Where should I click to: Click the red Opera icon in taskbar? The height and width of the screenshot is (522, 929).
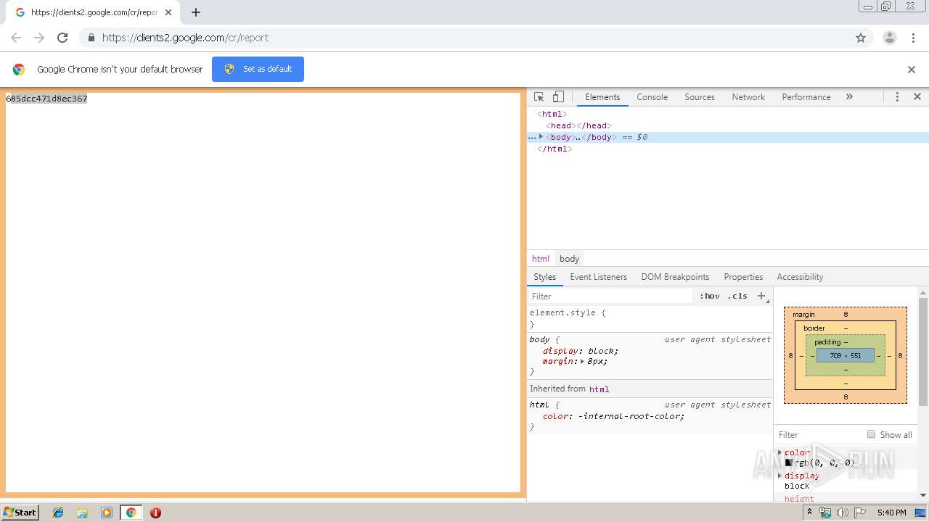155,513
